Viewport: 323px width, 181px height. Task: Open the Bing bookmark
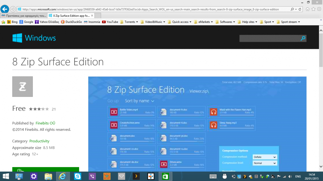12,22
